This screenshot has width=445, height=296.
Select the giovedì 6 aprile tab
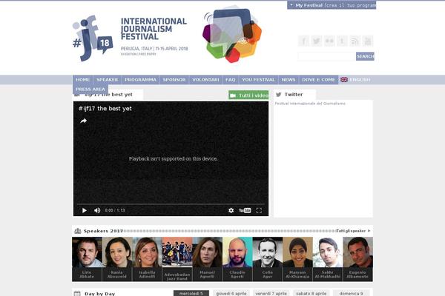[231, 293]
